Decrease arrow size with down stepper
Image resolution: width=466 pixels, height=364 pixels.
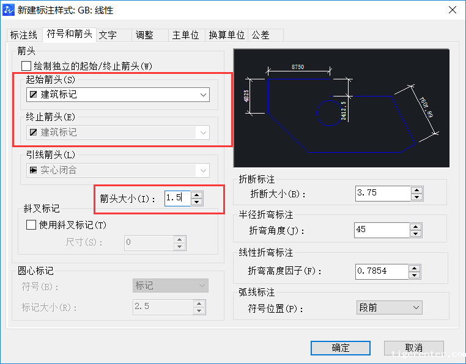[x=196, y=202]
